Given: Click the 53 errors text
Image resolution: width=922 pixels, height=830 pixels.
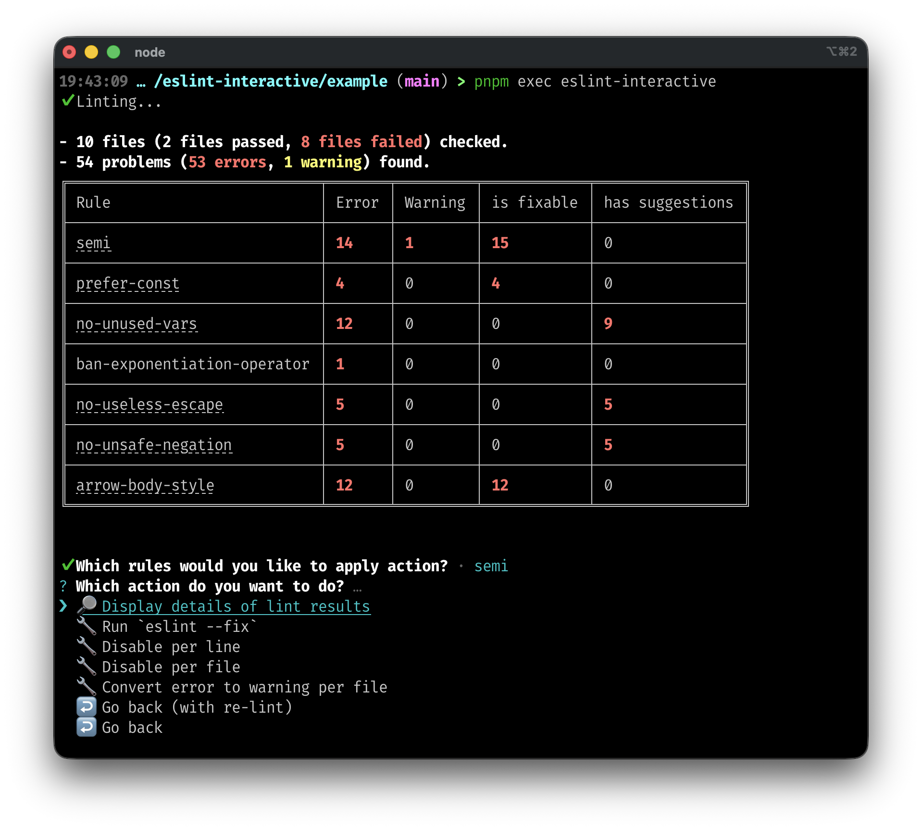Looking at the screenshot, I should [227, 162].
